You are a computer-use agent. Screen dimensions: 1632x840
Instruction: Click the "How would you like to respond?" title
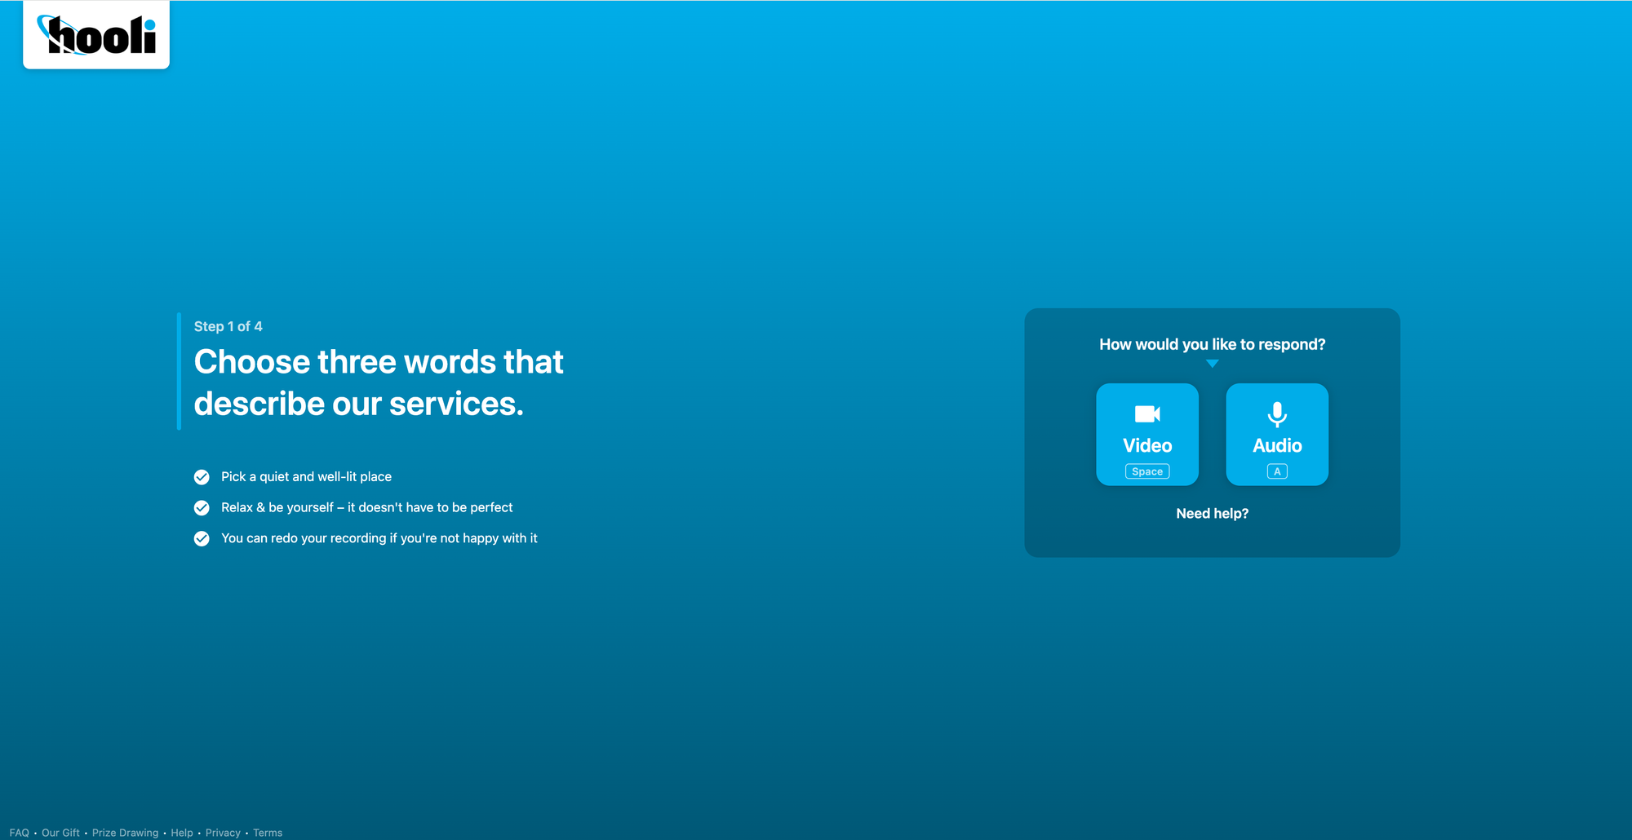pos(1212,344)
